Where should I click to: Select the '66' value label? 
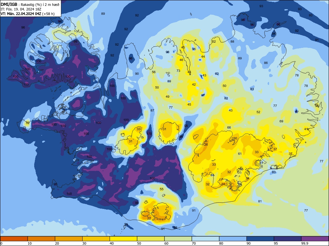click(x=229, y=127)
